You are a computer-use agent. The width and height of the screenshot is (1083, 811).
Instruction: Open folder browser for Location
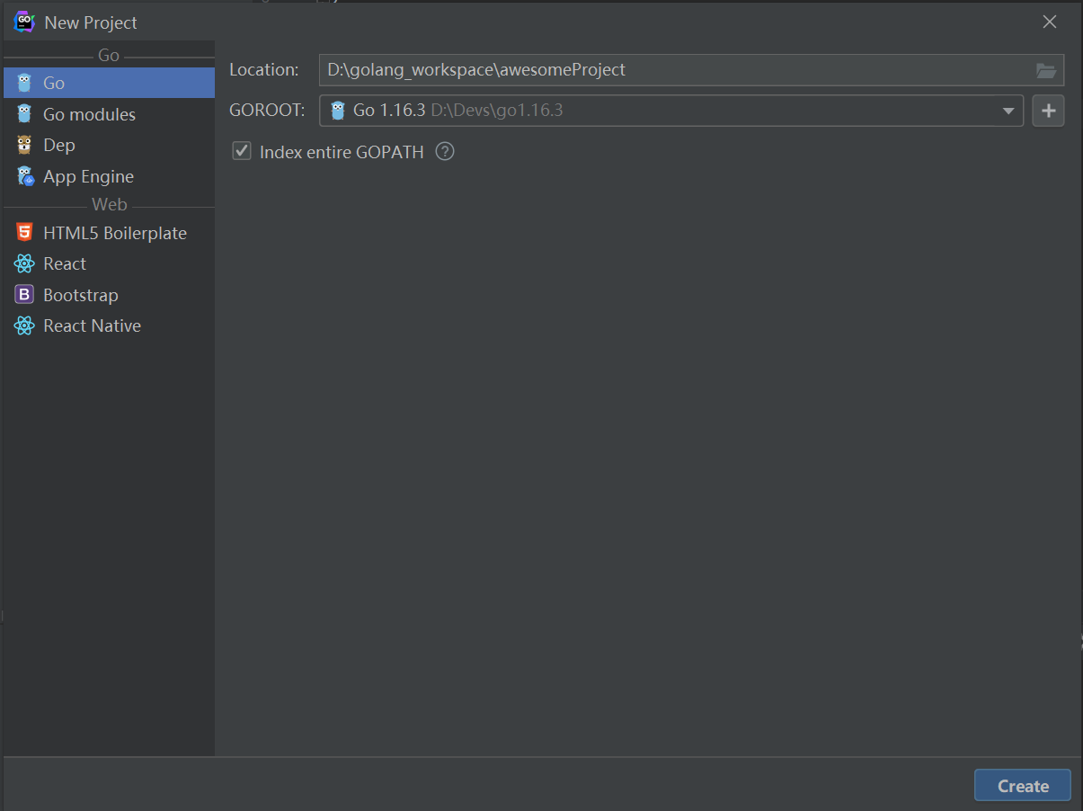pos(1045,70)
